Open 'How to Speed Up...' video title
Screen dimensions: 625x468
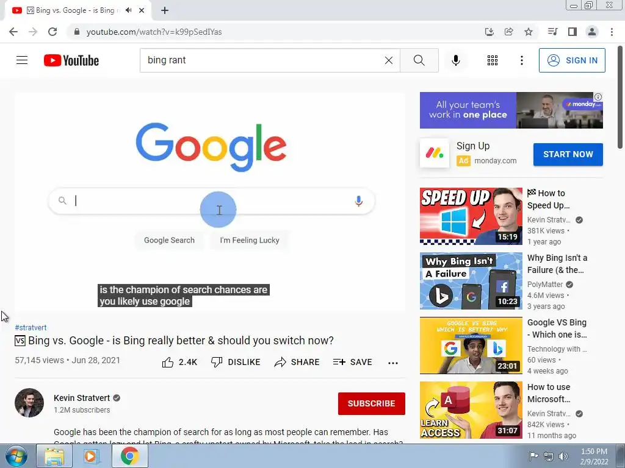point(549,199)
